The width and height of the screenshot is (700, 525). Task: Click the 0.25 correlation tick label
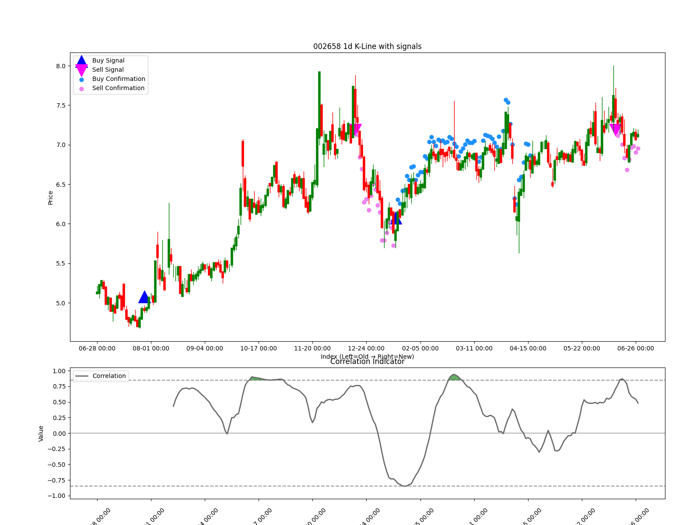pyautogui.click(x=59, y=418)
